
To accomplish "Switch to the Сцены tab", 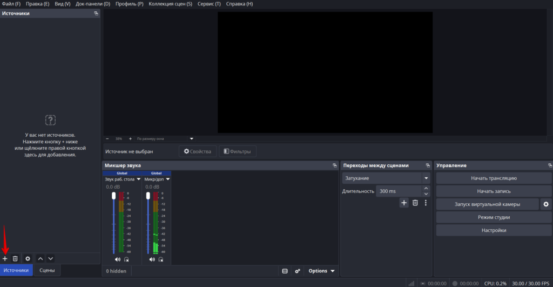I will [x=47, y=270].
